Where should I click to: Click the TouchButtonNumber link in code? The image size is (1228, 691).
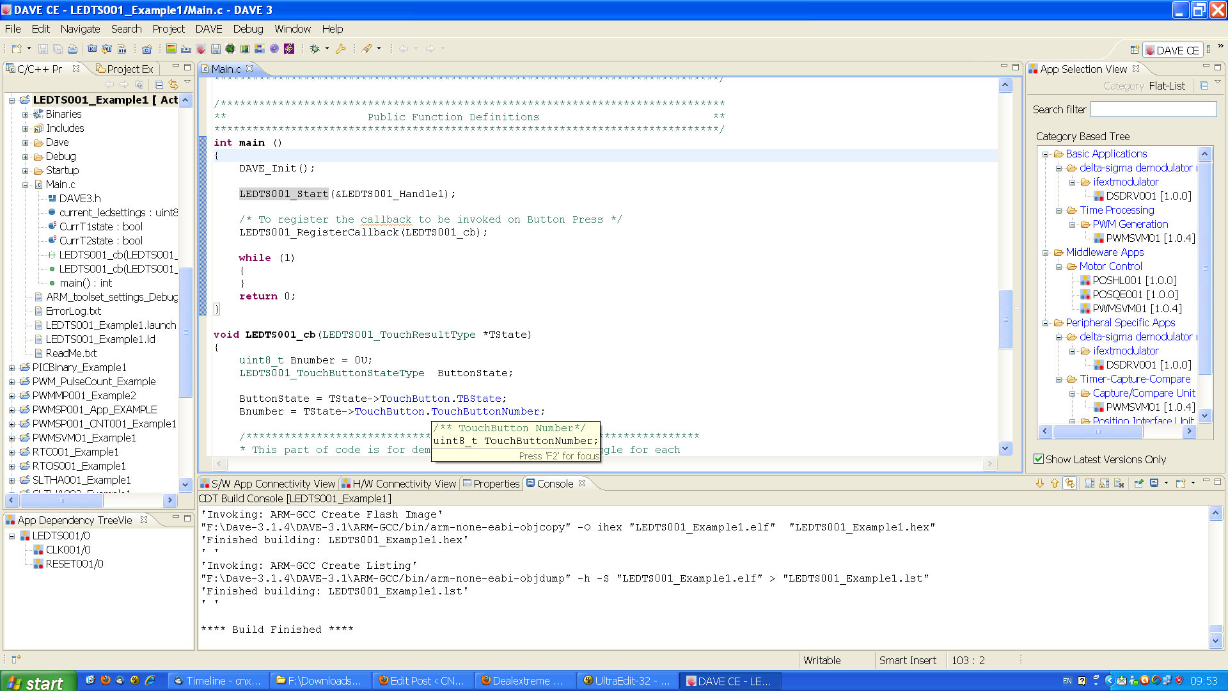pyautogui.click(x=485, y=411)
